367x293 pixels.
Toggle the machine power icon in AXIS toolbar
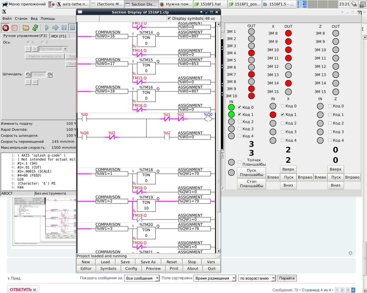coord(14,28)
